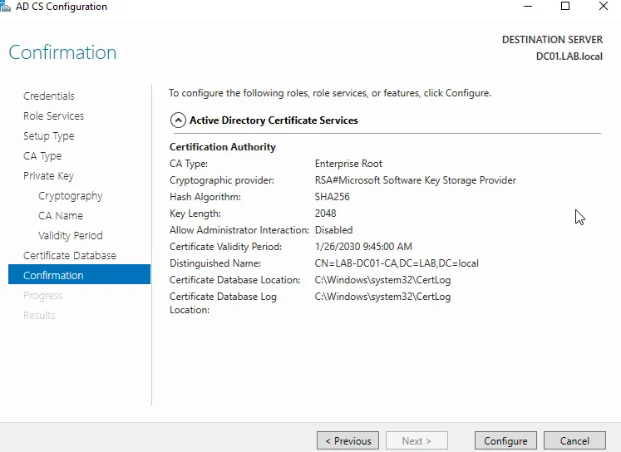Open Private Key step
The height and width of the screenshot is (452, 621).
[x=48, y=176]
